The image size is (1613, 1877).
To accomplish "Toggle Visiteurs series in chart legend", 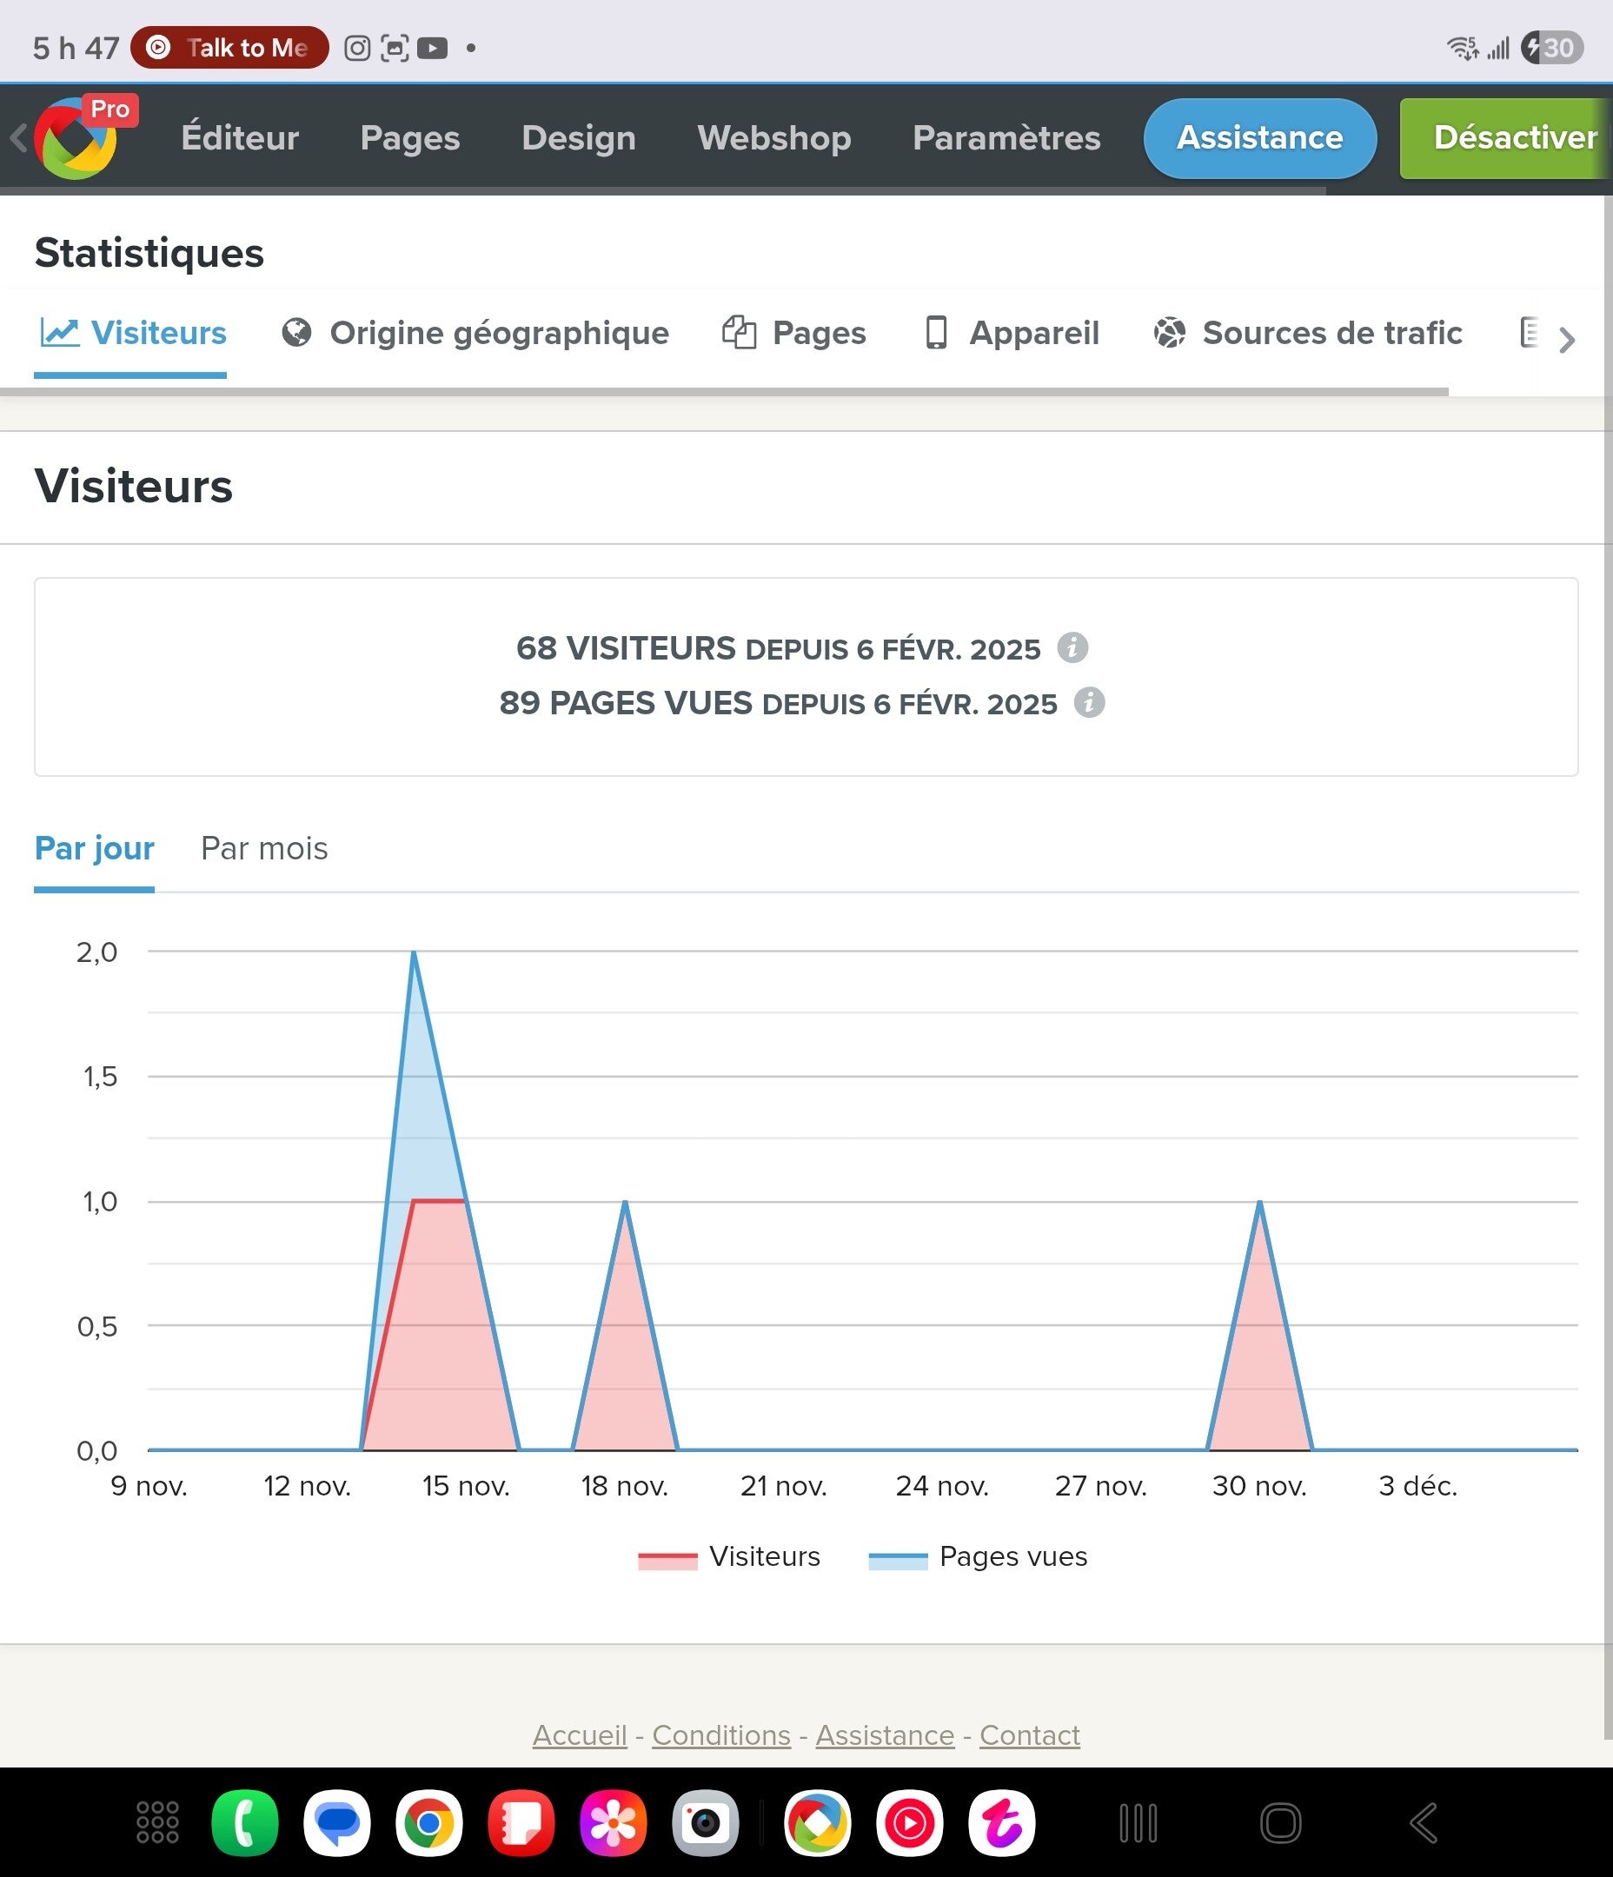I will pos(729,1556).
